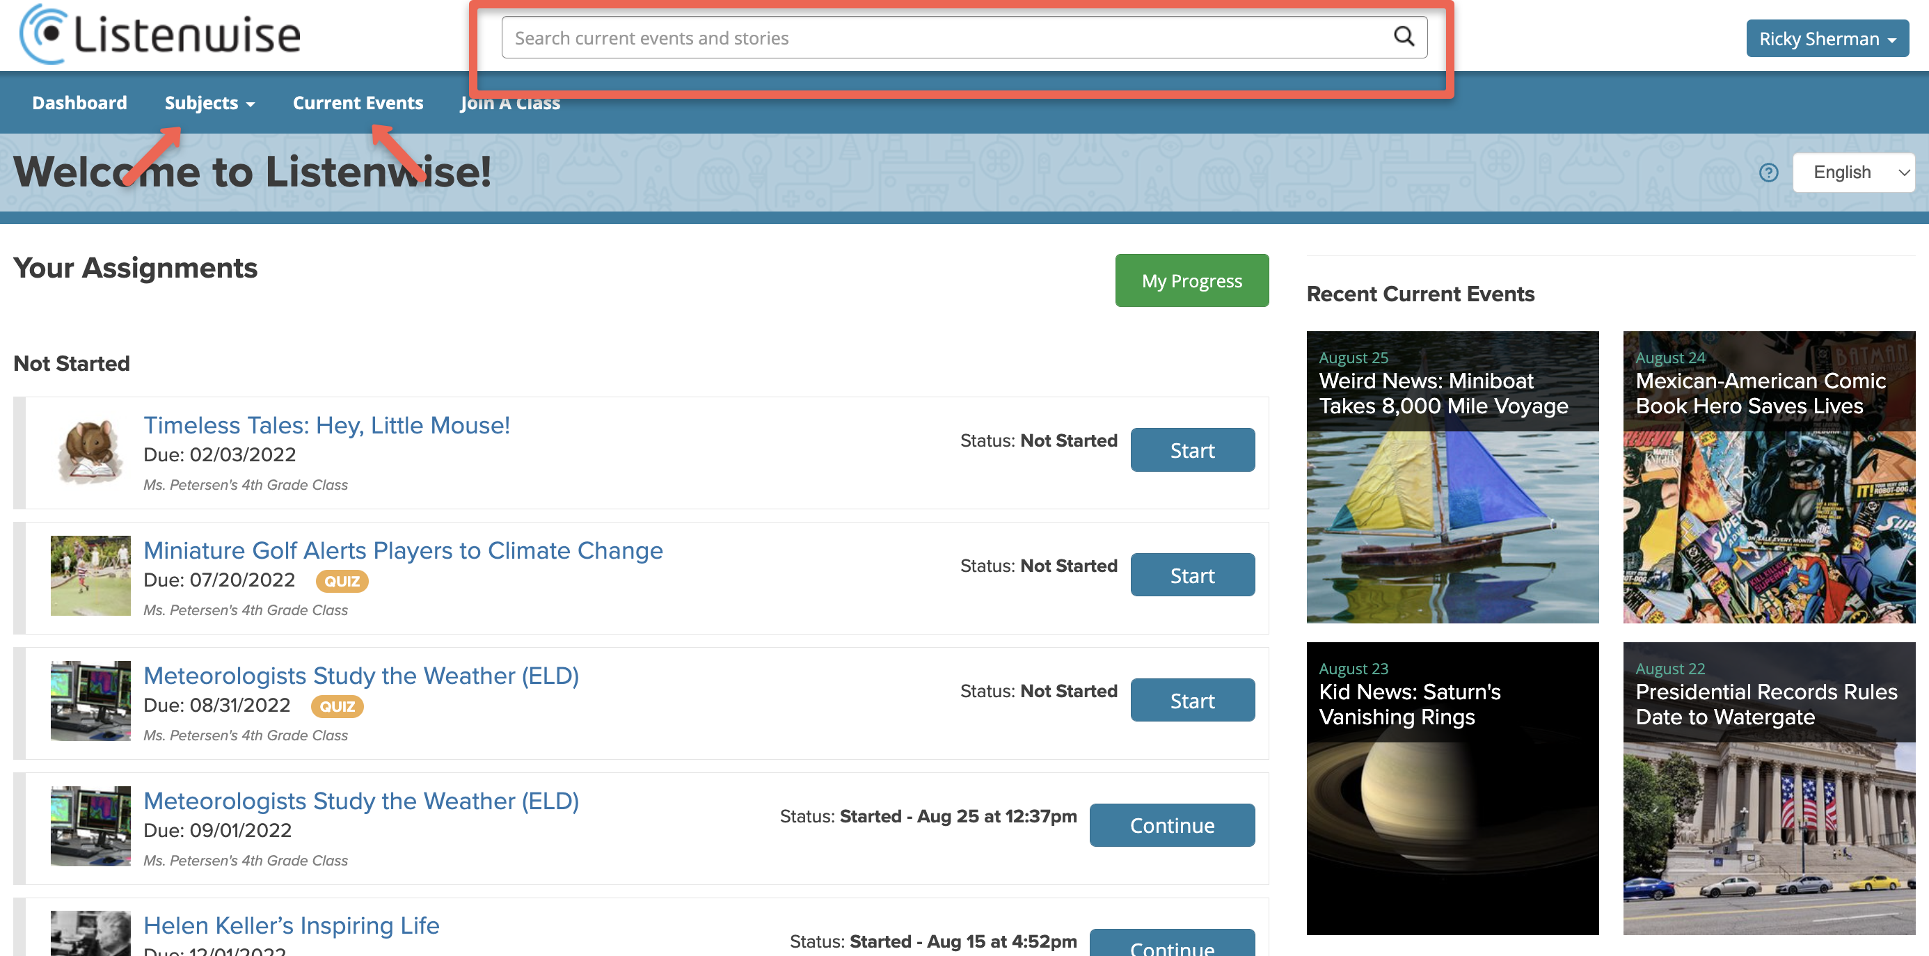
Task: Continue Helen Keller's Inspiring Life assignment
Action: [1172, 943]
